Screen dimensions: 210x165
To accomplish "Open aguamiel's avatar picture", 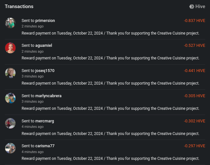I will [10, 48].
